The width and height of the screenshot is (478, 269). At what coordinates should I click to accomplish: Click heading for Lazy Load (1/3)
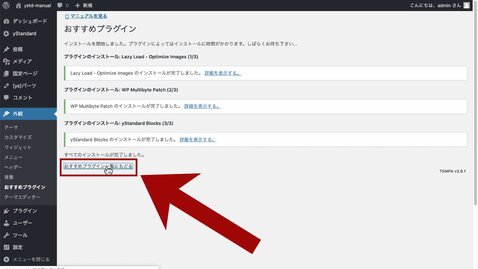(x=131, y=57)
